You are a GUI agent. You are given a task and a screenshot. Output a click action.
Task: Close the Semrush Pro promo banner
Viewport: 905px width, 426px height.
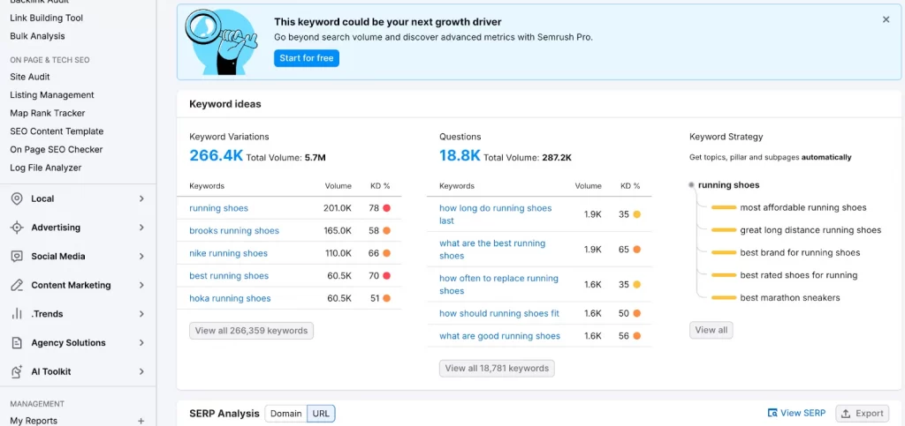click(886, 19)
